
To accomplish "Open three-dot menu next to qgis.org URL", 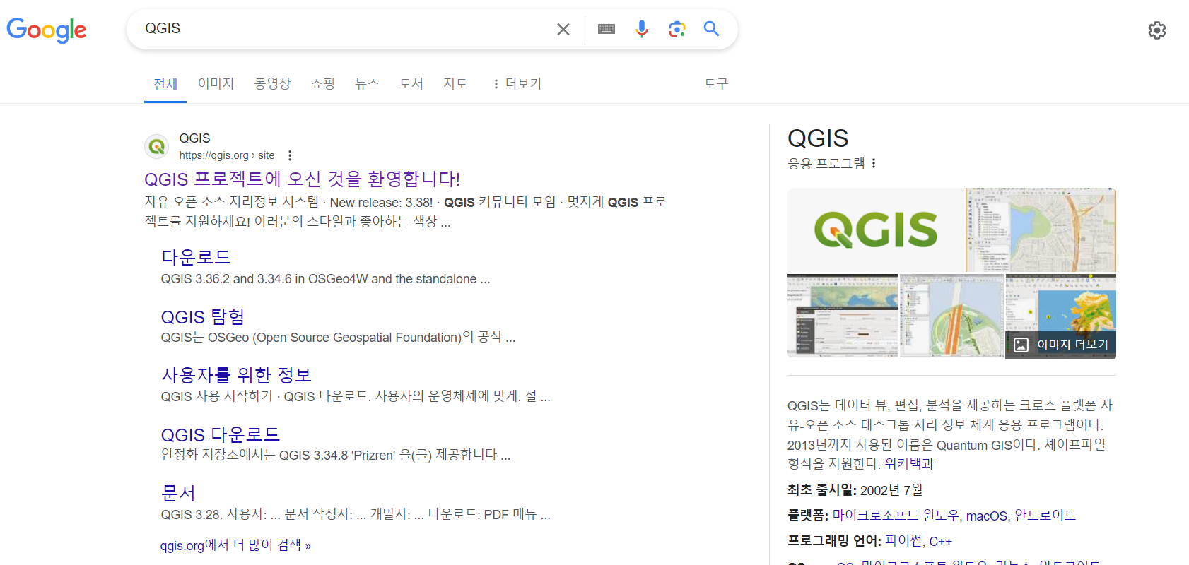I will click(290, 155).
